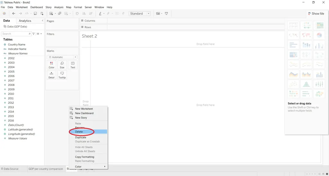Open the Standard fit dropdown
329x176 pixels.
[139, 13]
